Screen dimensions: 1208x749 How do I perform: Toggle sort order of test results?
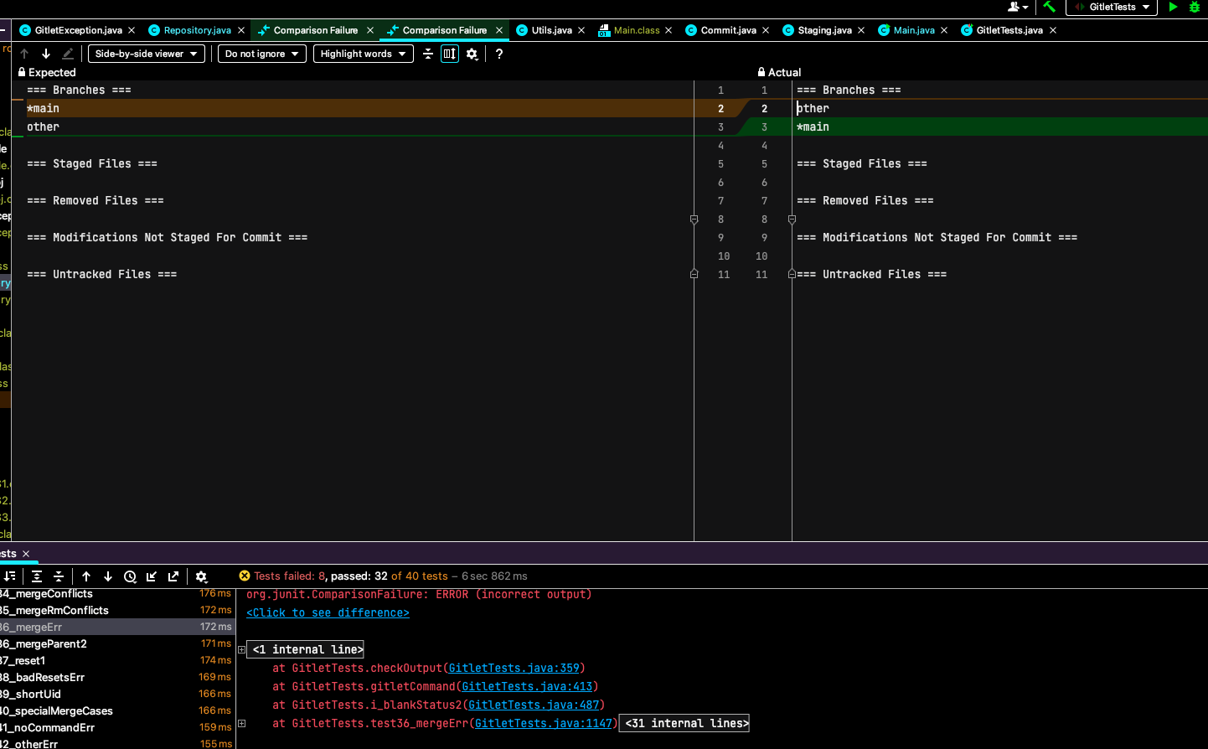point(10,576)
